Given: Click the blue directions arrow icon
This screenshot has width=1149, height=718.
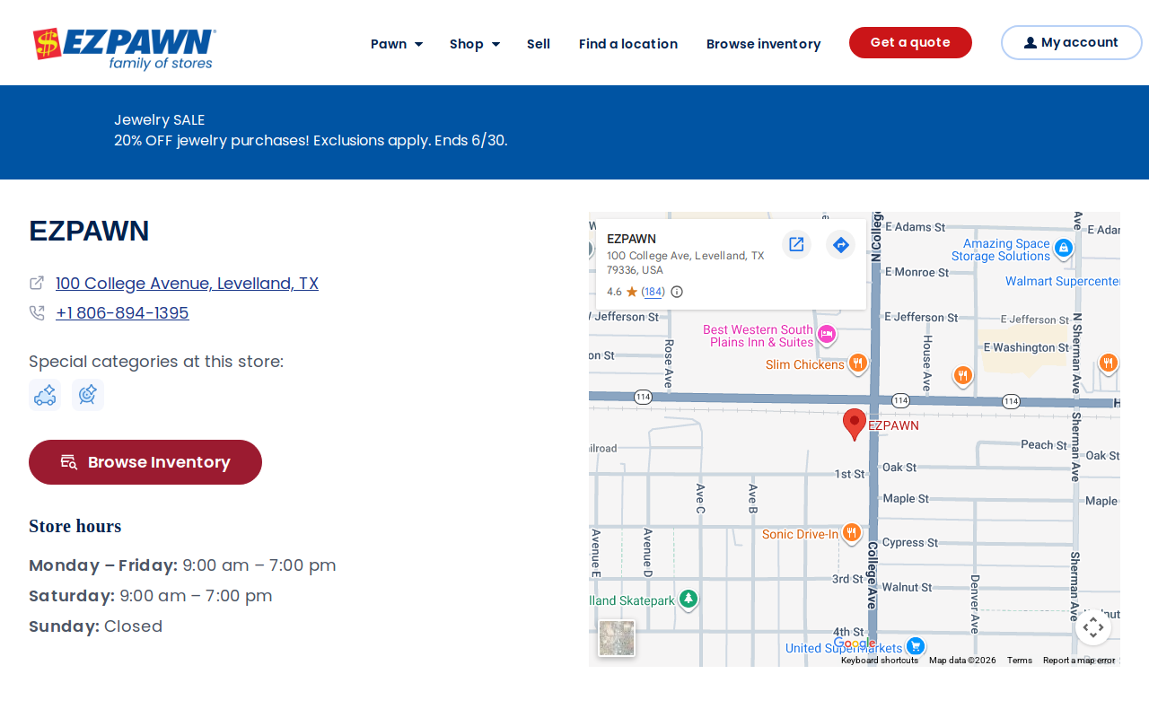Looking at the screenshot, I should pyautogui.click(x=840, y=244).
